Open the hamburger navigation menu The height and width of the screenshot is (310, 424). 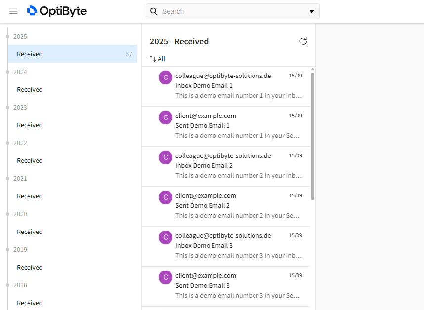pos(13,11)
